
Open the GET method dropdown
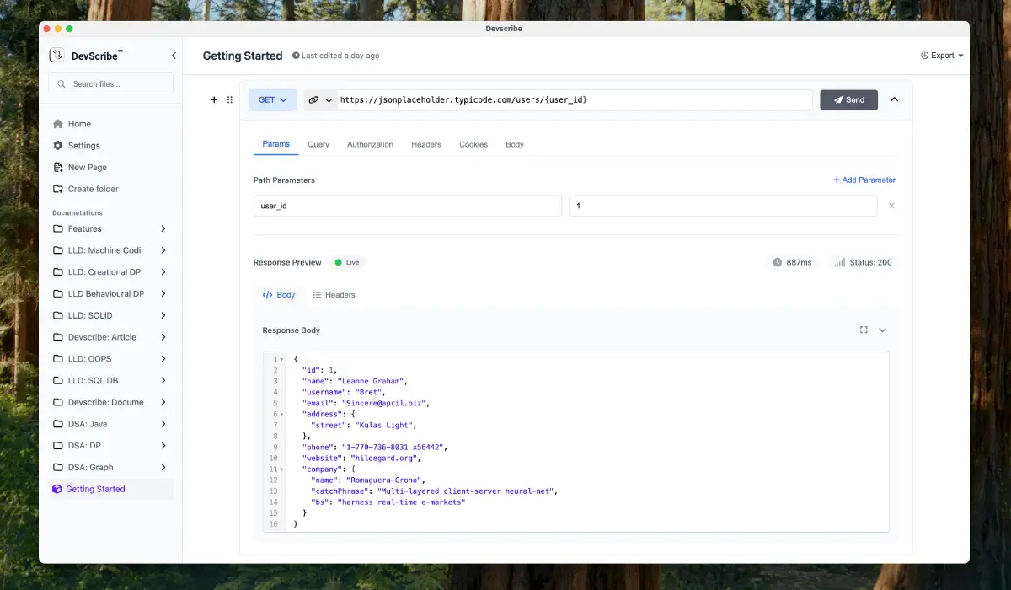pyautogui.click(x=272, y=99)
